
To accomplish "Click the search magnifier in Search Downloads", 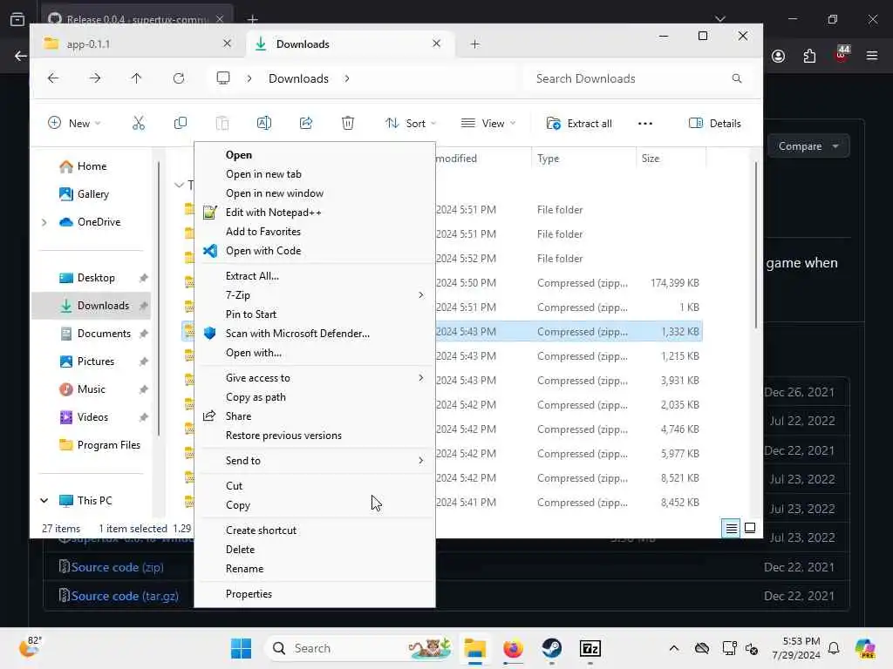I will pyautogui.click(x=737, y=78).
